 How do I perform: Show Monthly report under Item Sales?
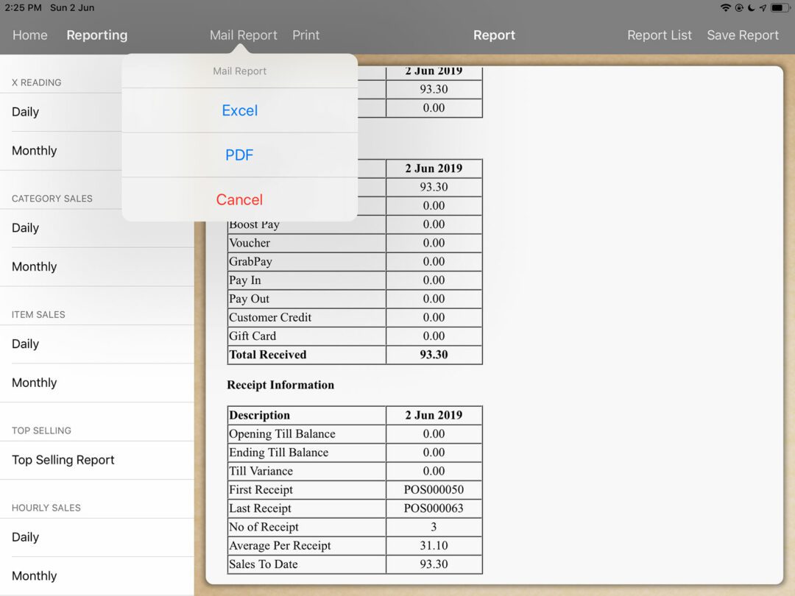click(35, 383)
